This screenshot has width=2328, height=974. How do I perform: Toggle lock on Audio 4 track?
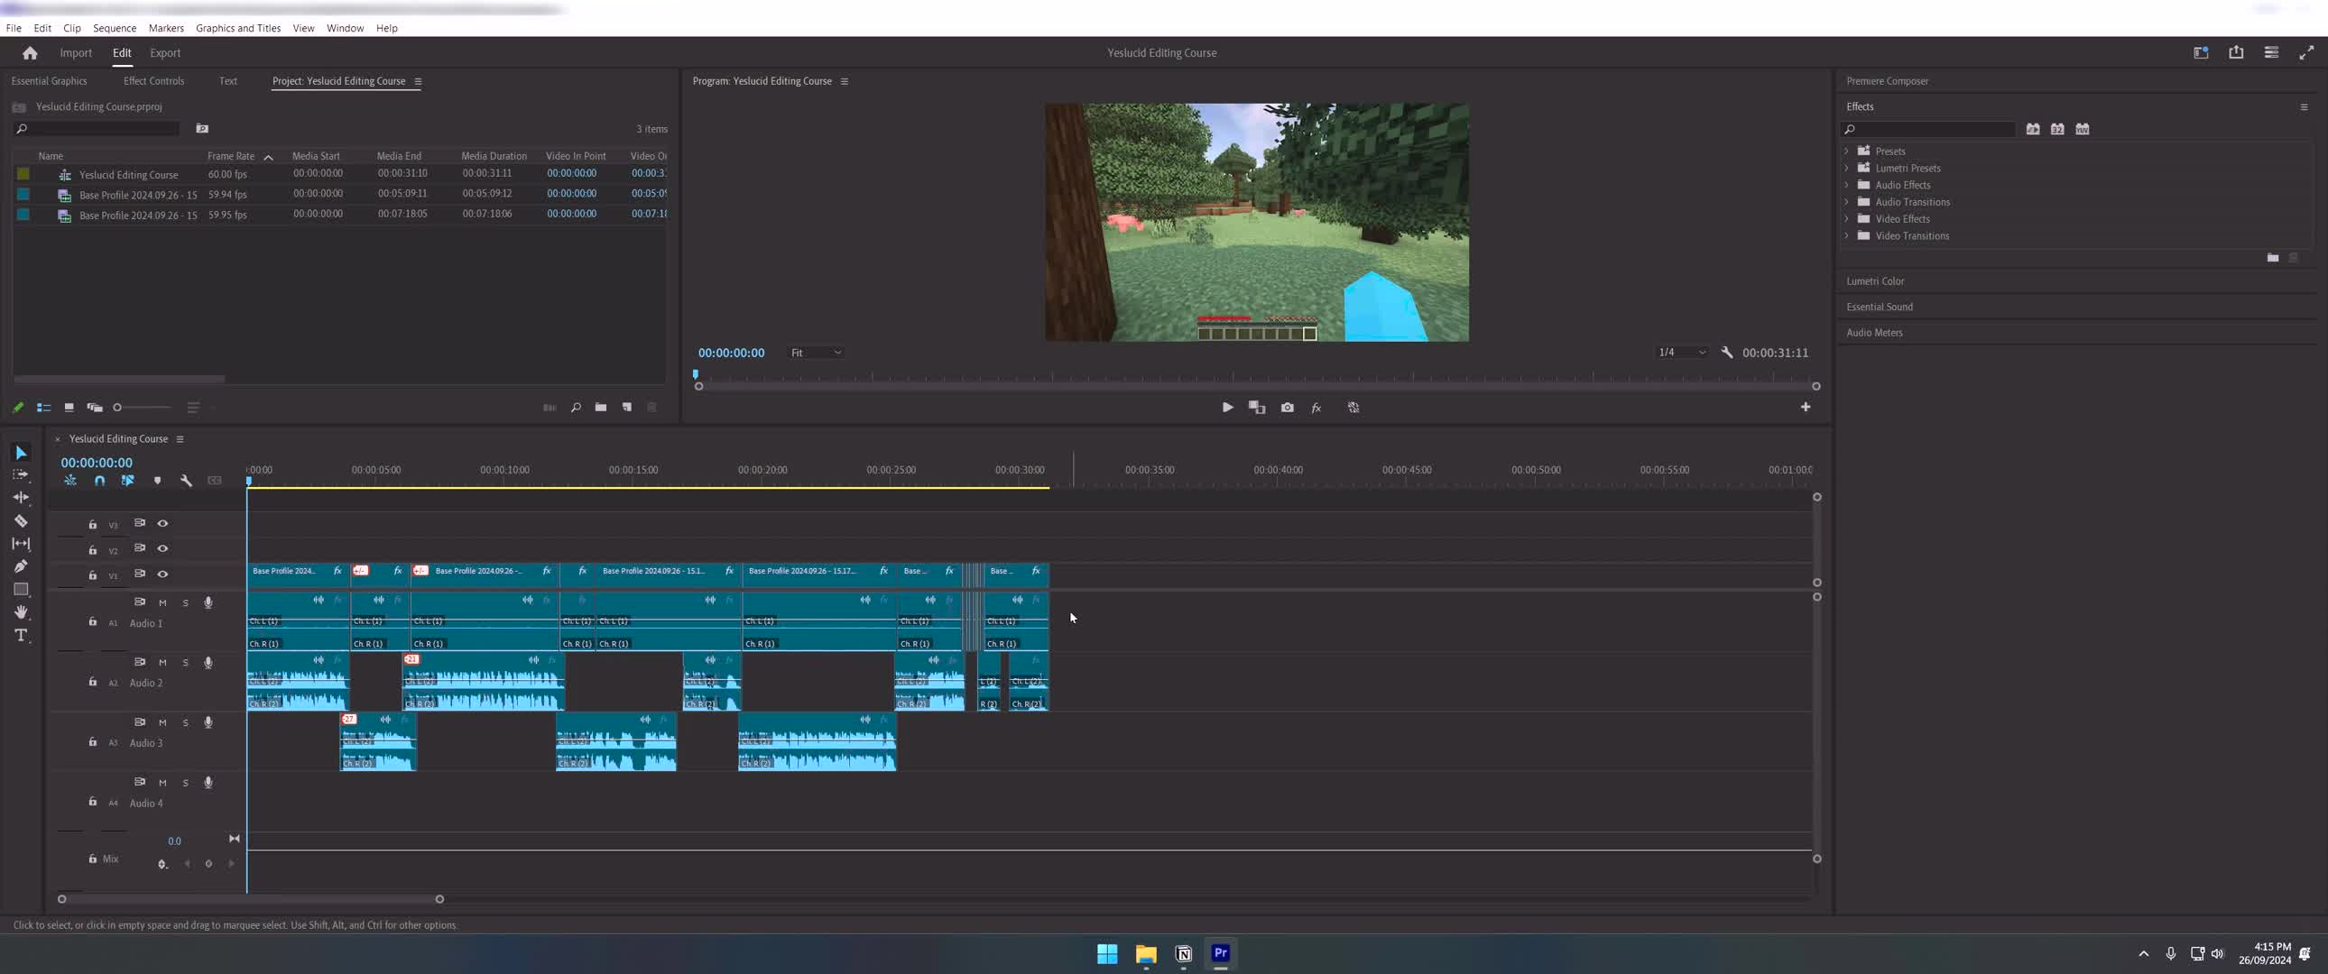point(92,802)
